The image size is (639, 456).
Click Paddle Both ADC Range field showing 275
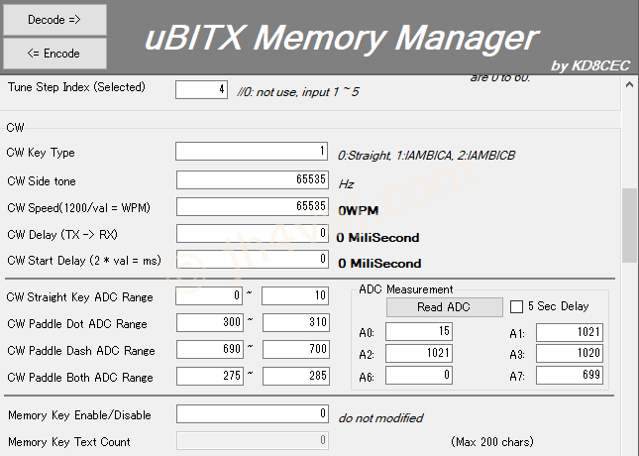pos(210,376)
